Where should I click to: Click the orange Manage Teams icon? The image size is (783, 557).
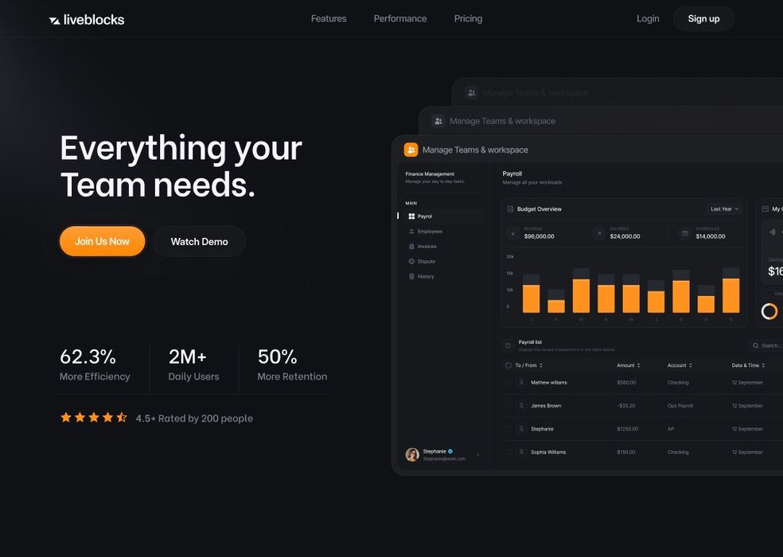click(x=411, y=150)
